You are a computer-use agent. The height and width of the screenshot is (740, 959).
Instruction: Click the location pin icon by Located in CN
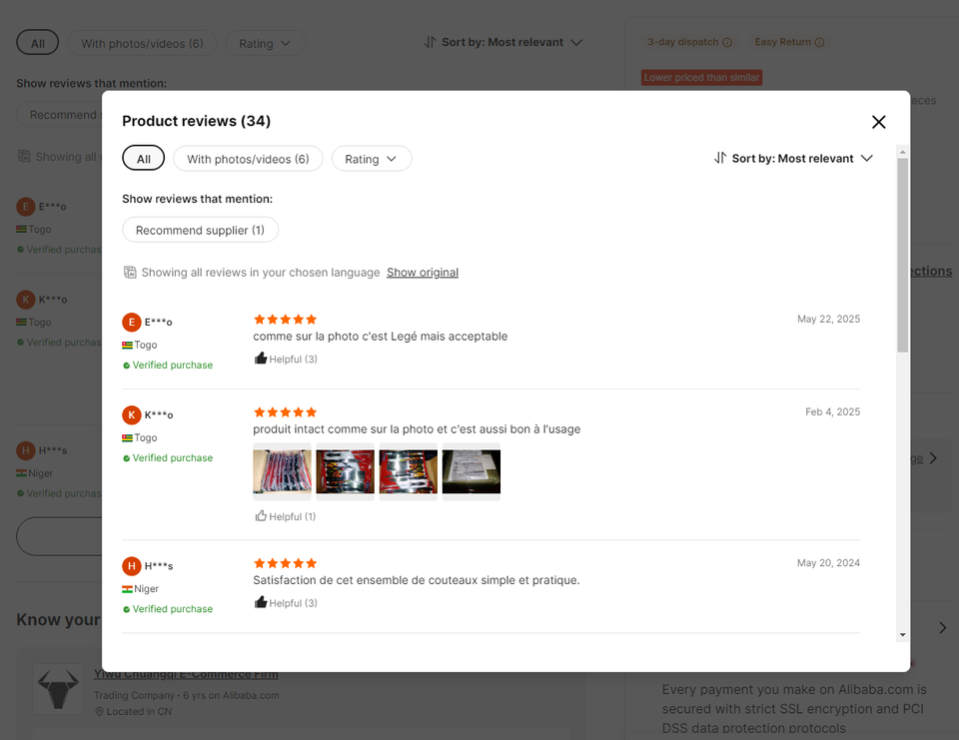pyautogui.click(x=99, y=712)
